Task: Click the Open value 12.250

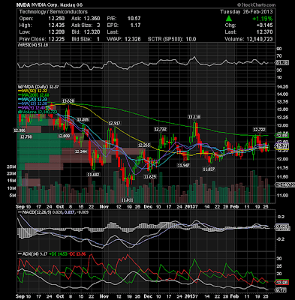Action: pos(56,19)
